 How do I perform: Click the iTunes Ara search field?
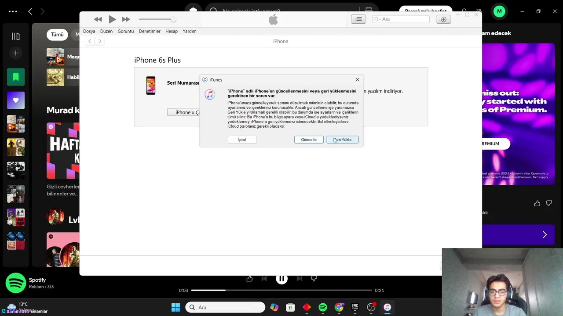[401, 19]
